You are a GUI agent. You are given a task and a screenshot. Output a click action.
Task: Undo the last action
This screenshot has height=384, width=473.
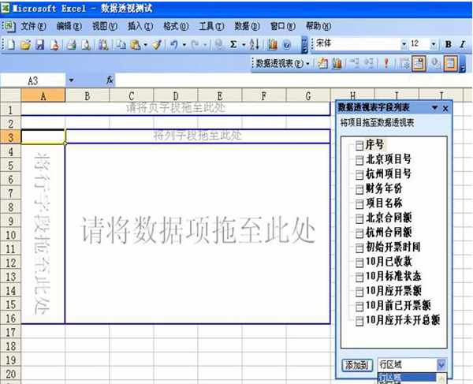click(173, 45)
